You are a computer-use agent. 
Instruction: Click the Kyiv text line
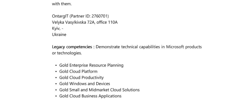tap(57, 28)
